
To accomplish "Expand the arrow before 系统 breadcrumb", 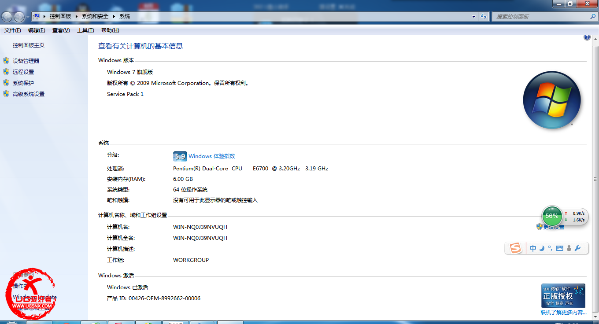I will (114, 16).
